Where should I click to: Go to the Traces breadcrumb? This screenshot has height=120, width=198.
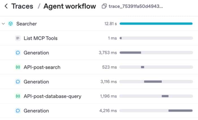(x=22, y=6)
